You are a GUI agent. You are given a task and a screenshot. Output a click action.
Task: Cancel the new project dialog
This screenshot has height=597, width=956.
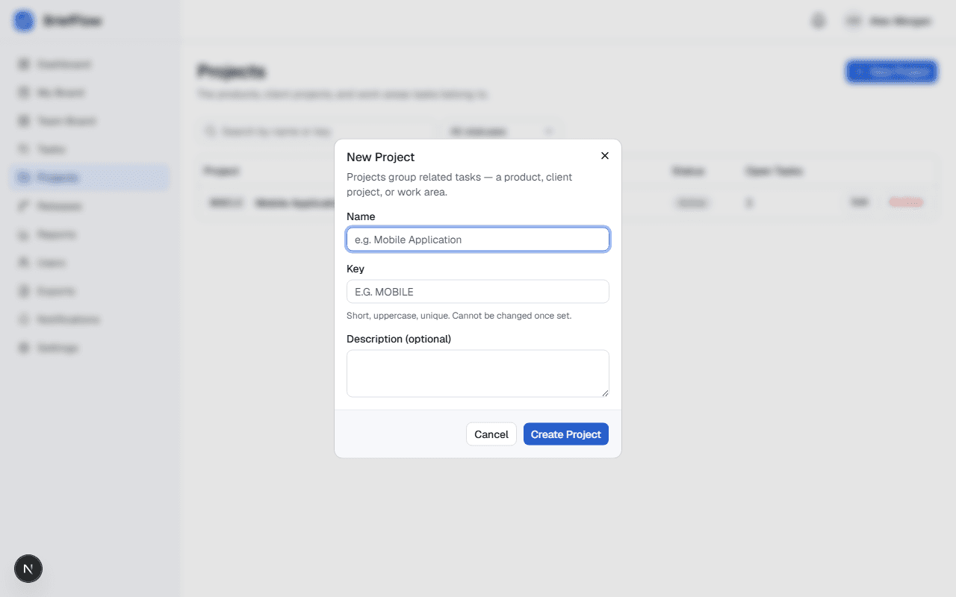491,434
